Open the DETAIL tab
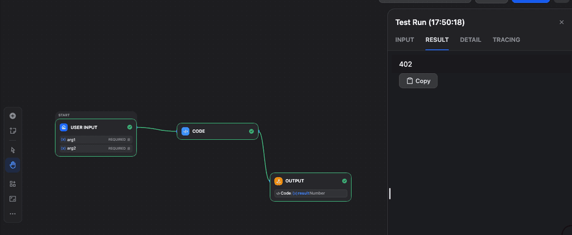The image size is (572, 235). coord(470,40)
